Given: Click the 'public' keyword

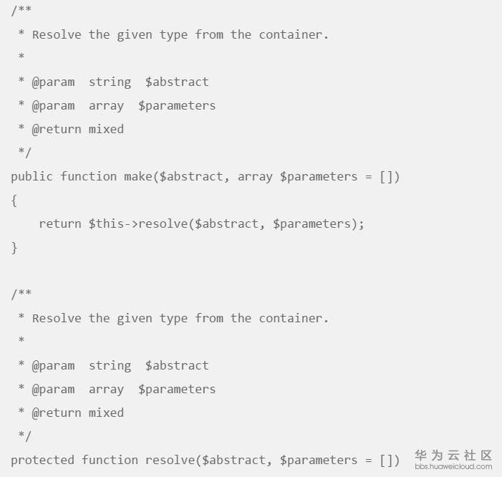Looking at the screenshot, I should pos(32,176).
